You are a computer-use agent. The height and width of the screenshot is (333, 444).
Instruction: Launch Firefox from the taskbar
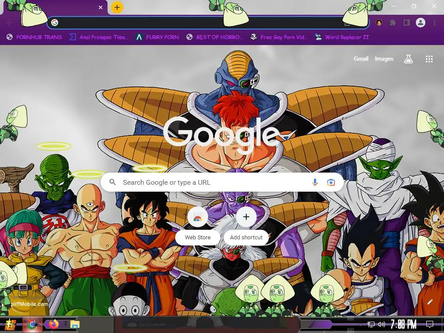coord(53,324)
